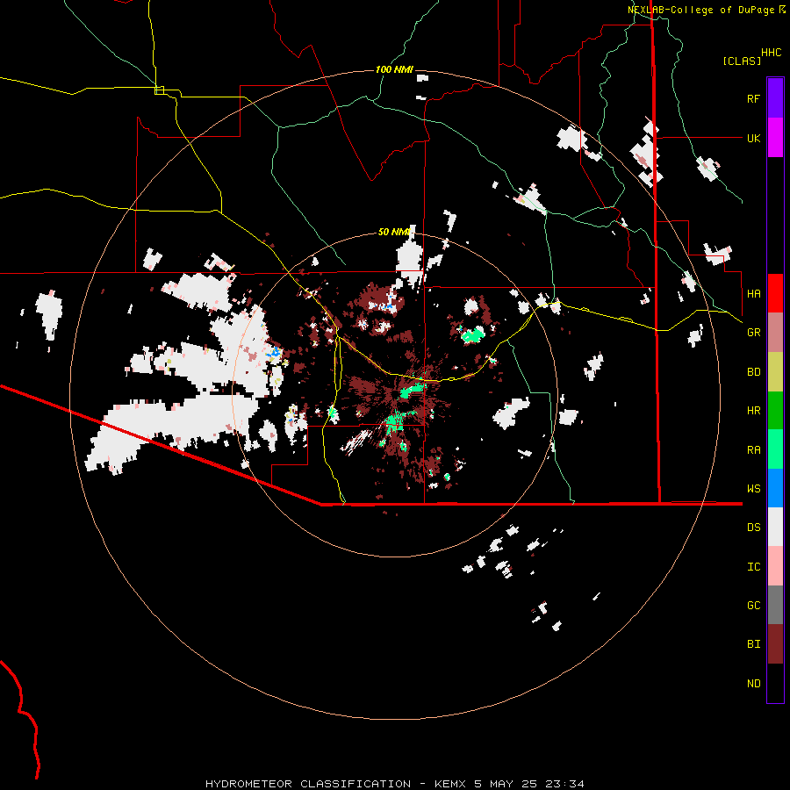
Task: Click the ND black color swatch
Action: 775,683
